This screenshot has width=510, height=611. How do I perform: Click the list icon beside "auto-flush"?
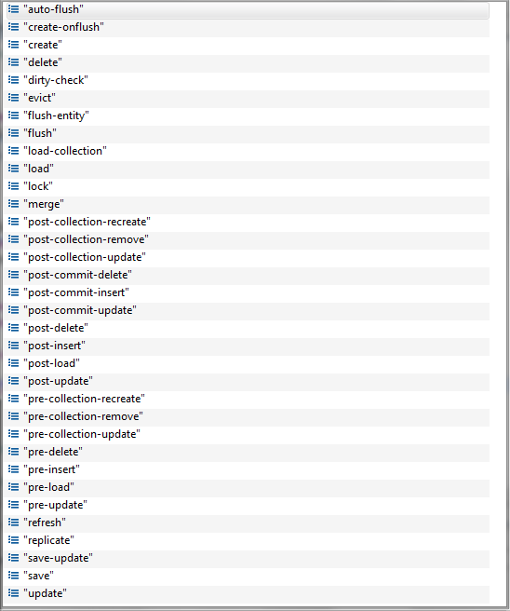coord(14,9)
